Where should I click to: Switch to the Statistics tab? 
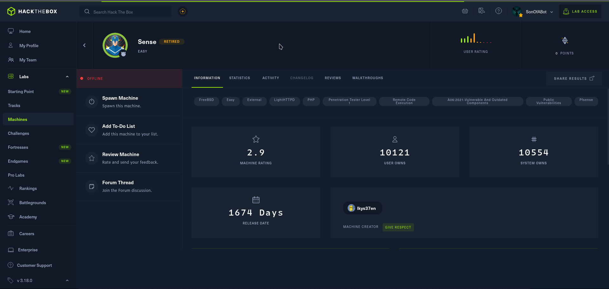tap(239, 78)
